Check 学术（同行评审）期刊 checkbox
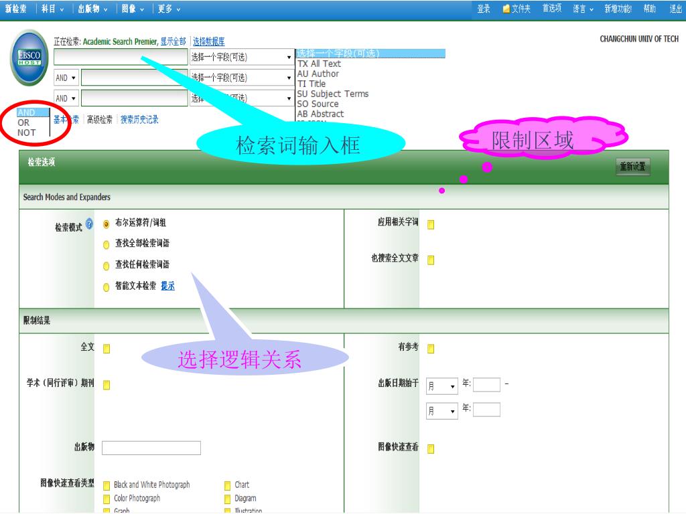This screenshot has width=686, height=514. point(107,385)
